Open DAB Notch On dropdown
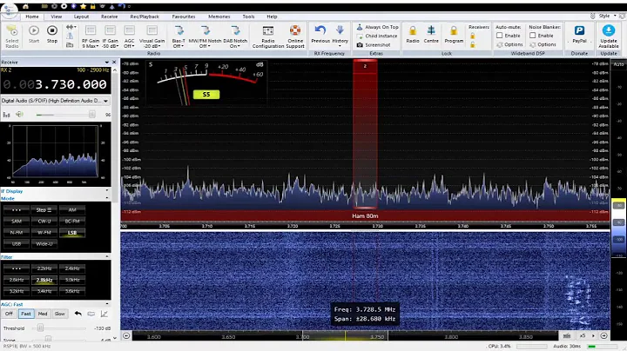 (x=235, y=37)
